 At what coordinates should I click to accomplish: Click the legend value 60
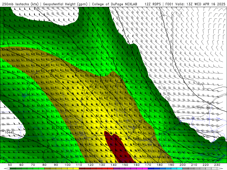22,165
